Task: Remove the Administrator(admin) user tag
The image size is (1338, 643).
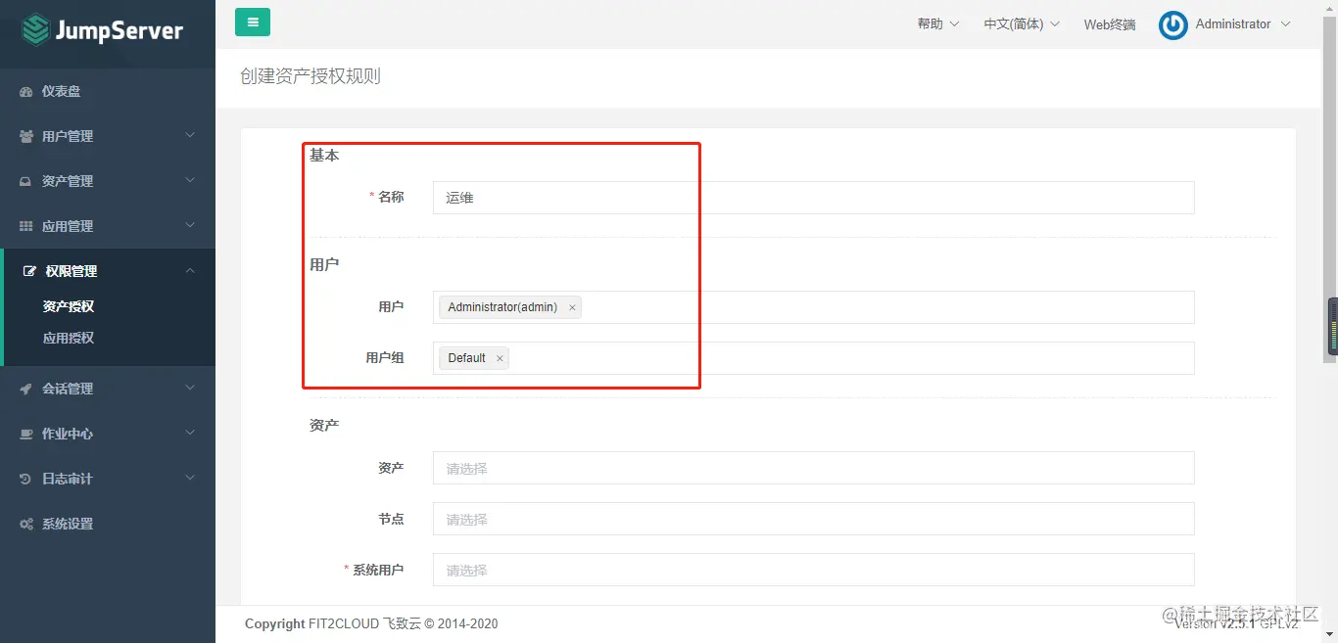Action: [573, 307]
